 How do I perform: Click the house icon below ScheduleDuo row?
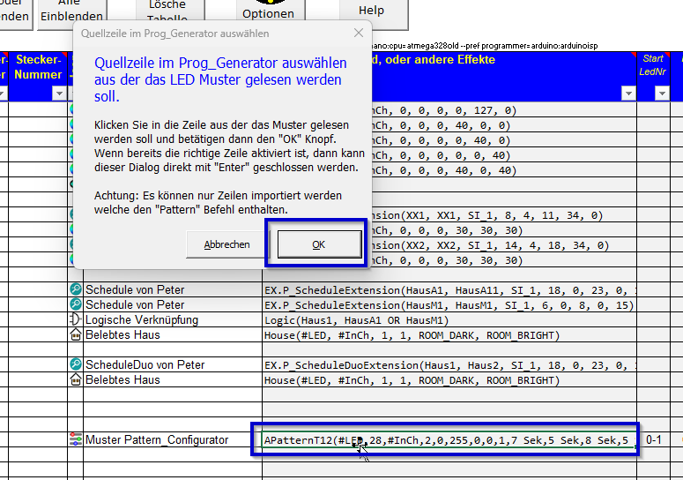coord(75,380)
